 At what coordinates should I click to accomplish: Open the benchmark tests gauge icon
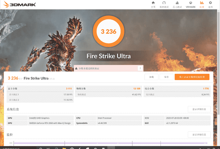pyautogui.click(x=164, y=3)
